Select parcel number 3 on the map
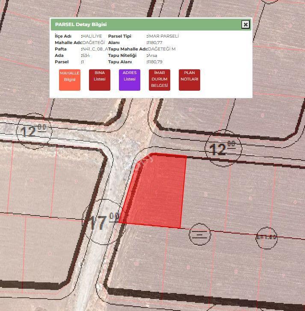 (250, 198)
